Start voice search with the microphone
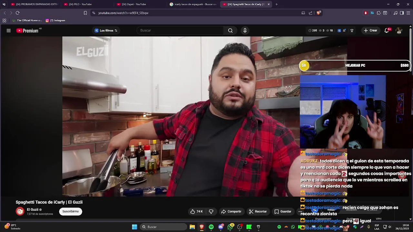This screenshot has height=232, width=413. [245, 30]
